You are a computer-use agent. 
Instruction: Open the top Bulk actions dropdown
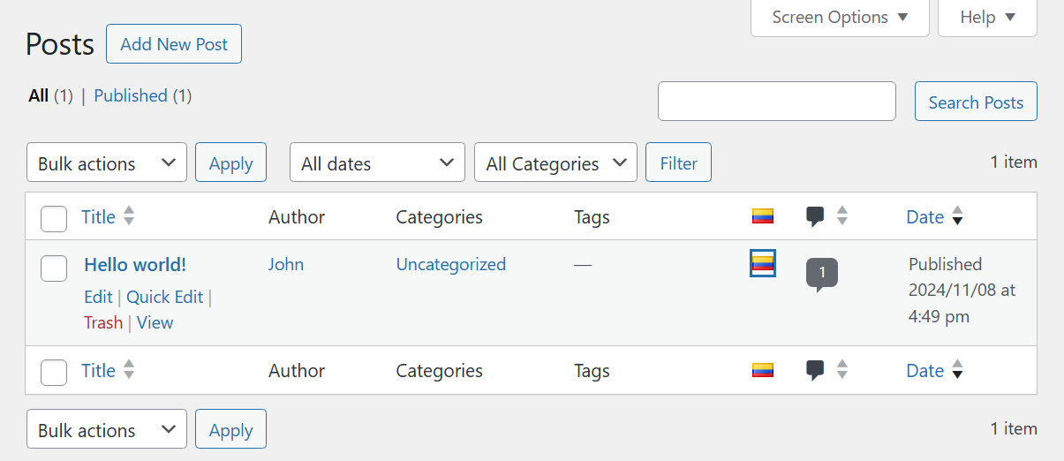[107, 162]
